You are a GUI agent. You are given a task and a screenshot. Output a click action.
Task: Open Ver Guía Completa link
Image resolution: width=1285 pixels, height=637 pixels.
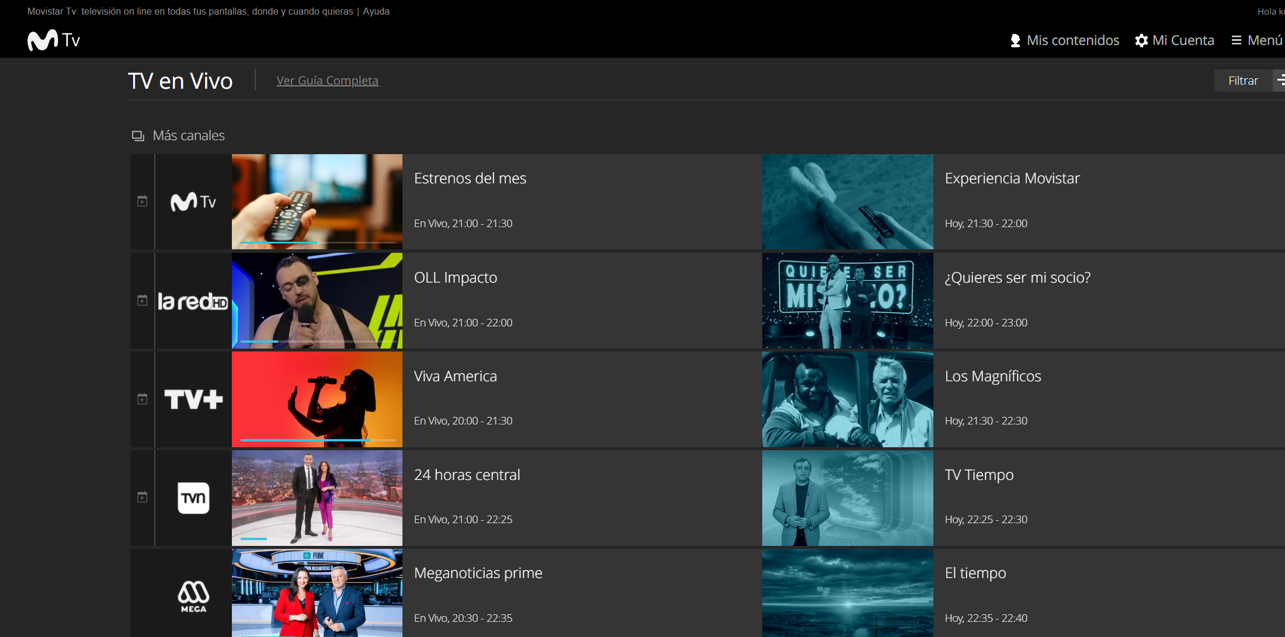pyautogui.click(x=327, y=81)
